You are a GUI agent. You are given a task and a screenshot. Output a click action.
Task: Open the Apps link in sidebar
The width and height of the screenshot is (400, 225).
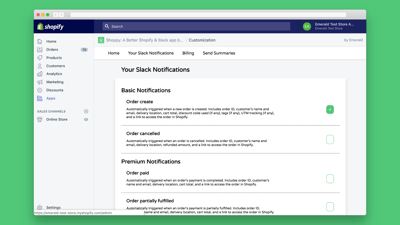[x=51, y=98]
